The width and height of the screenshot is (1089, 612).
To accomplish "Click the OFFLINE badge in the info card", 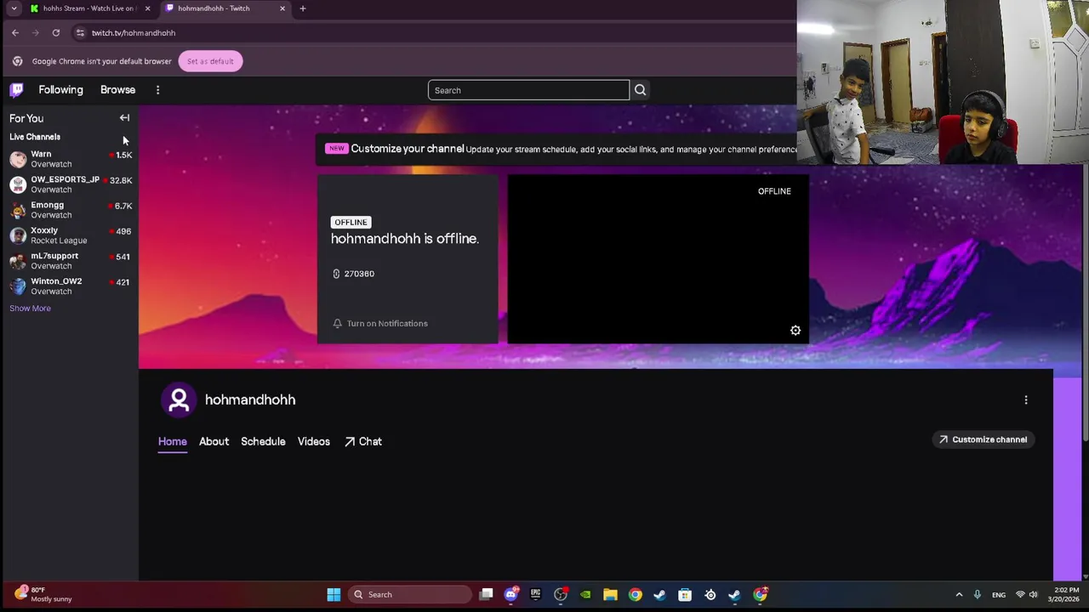I will [351, 222].
